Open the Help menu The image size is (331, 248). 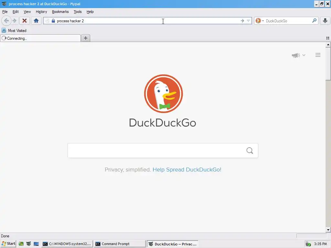90,12
